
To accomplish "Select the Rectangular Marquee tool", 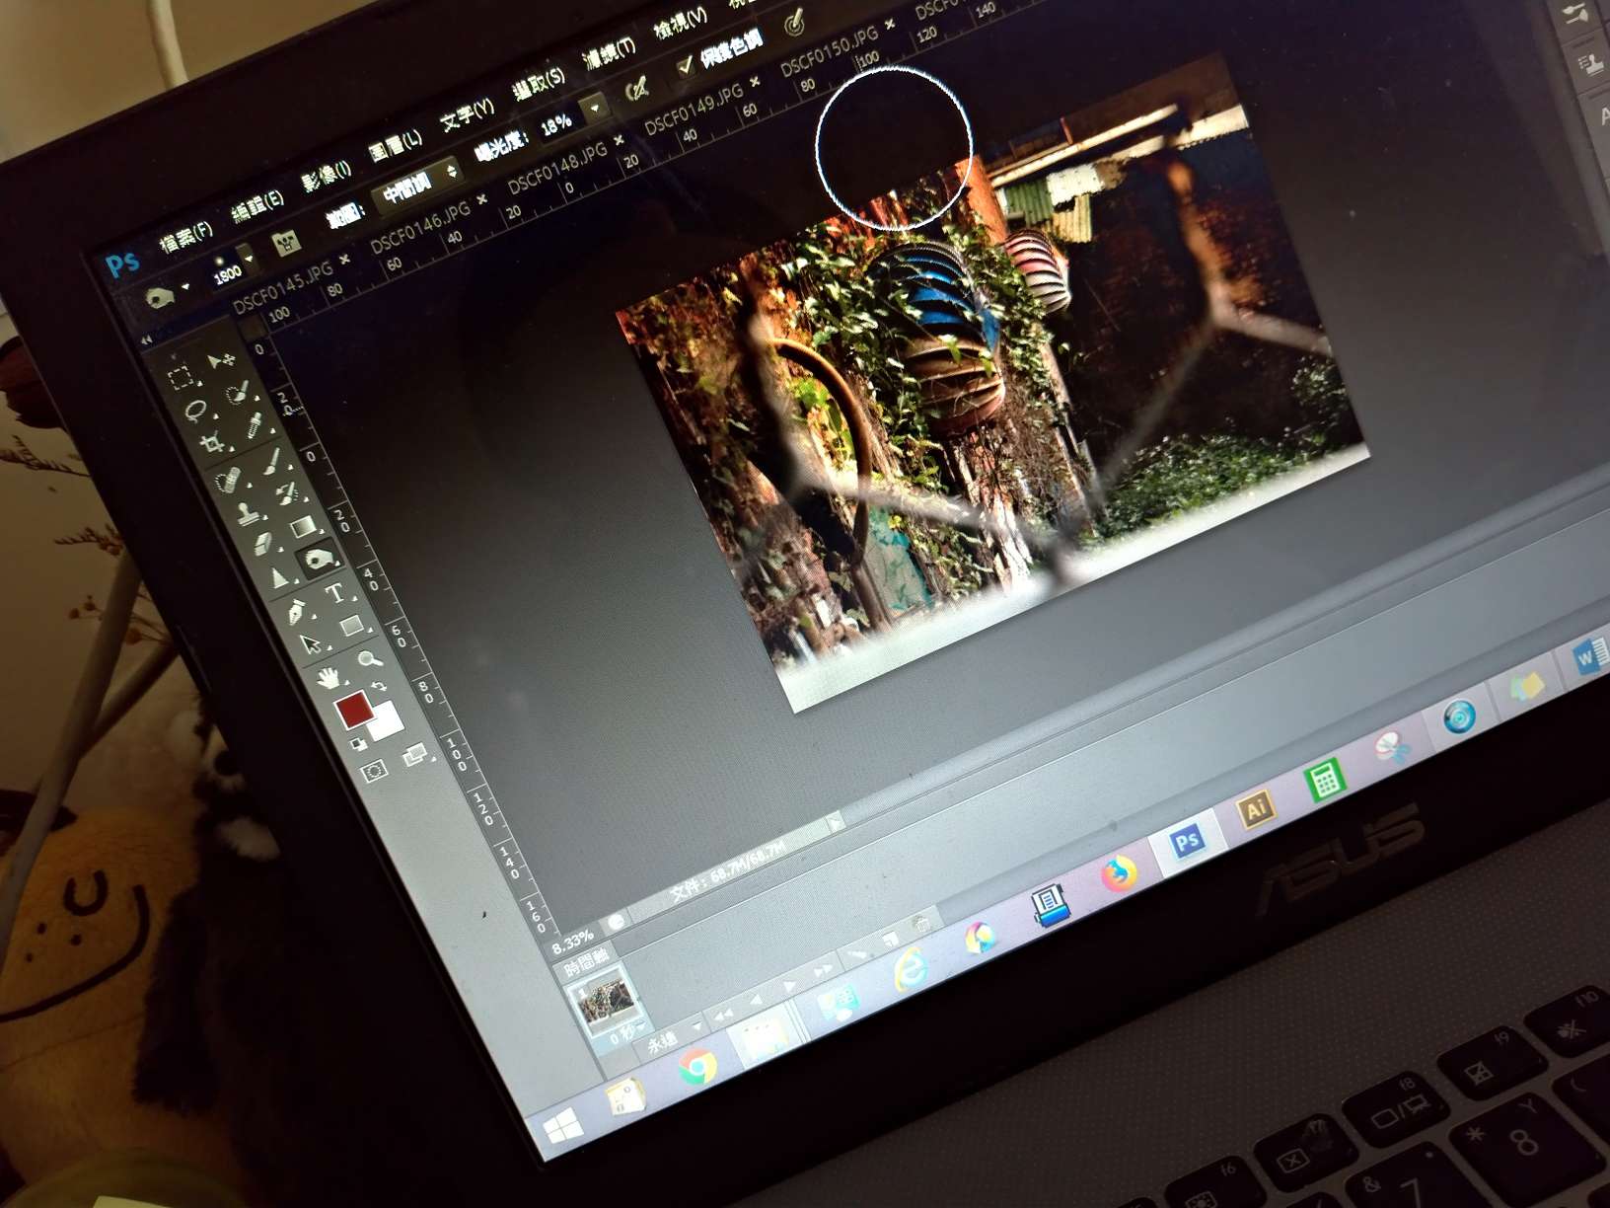I will coord(181,377).
